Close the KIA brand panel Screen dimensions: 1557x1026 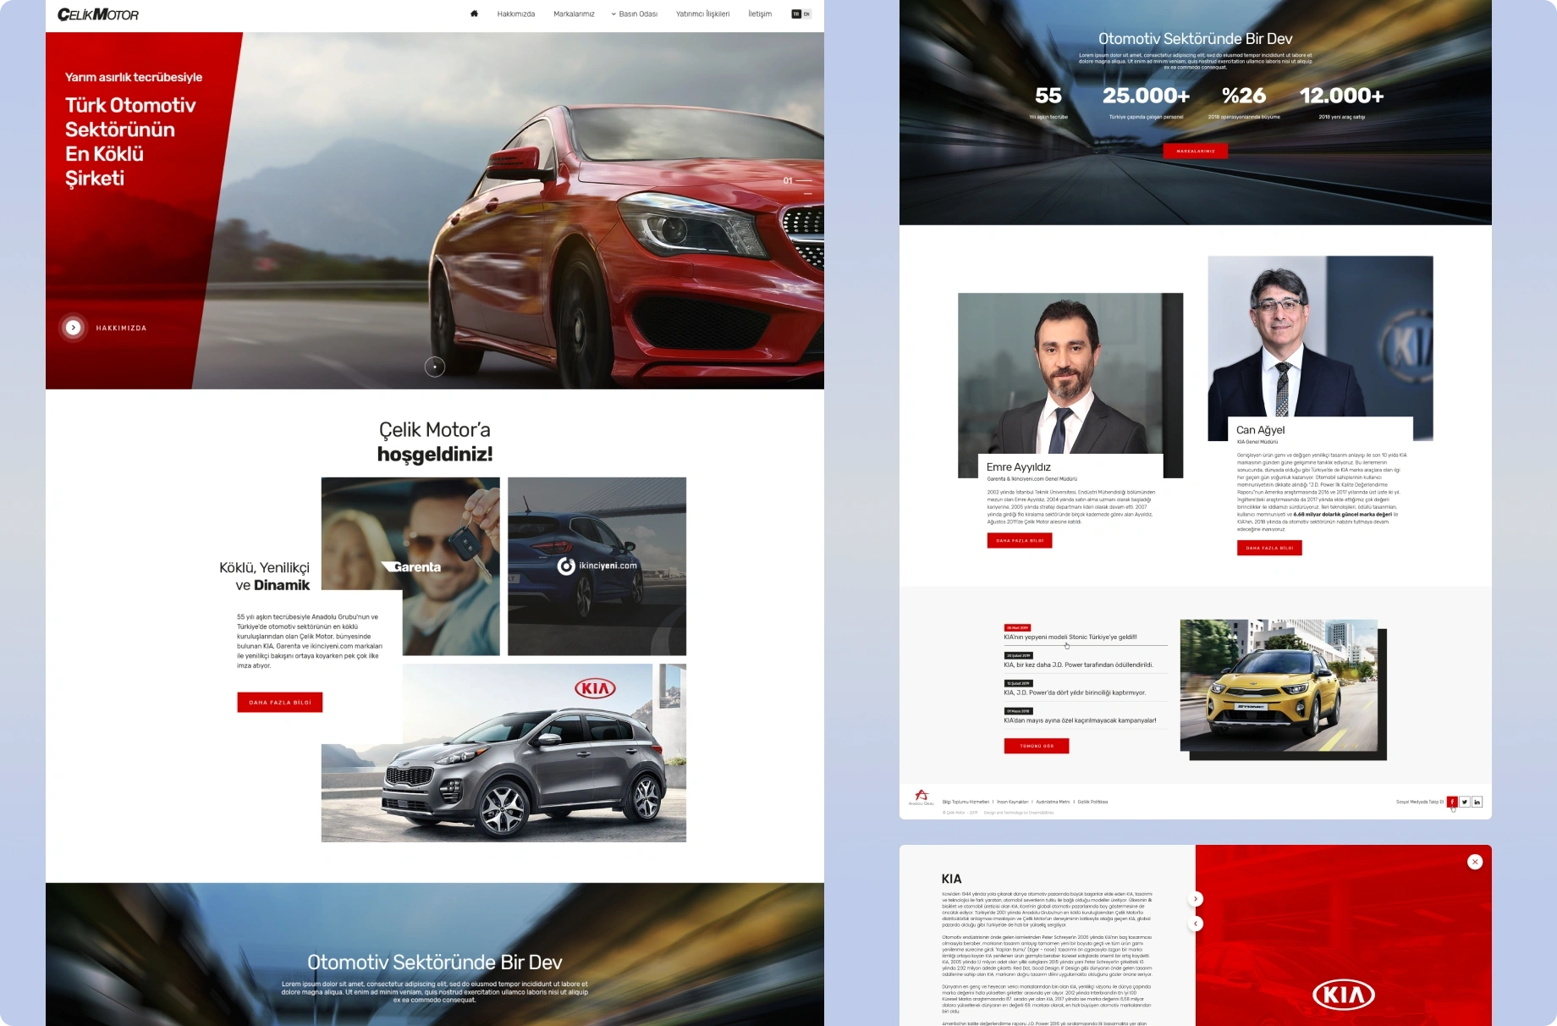click(1475, 862)
